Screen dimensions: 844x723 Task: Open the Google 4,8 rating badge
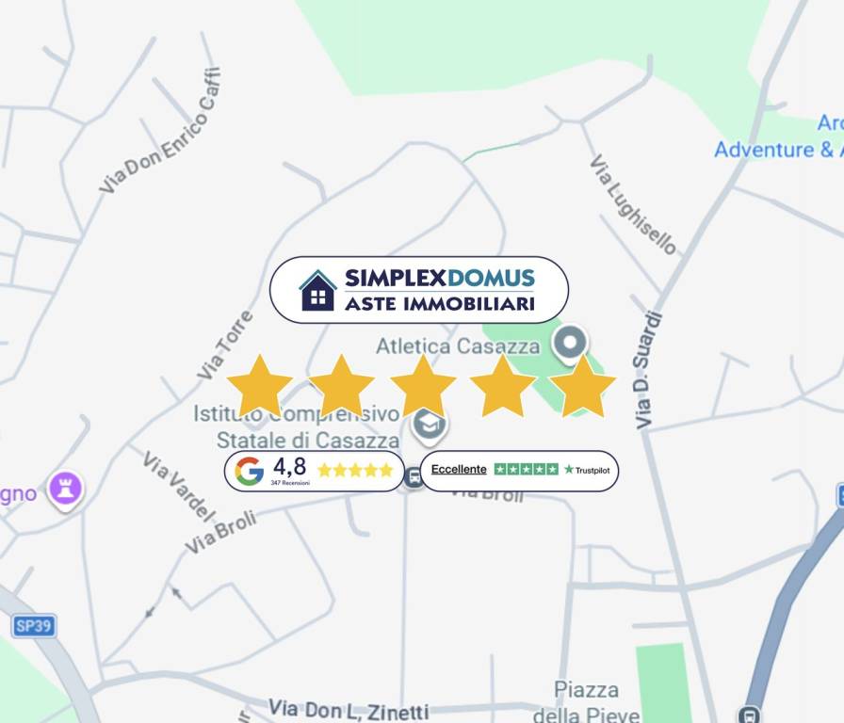point(315,472)
